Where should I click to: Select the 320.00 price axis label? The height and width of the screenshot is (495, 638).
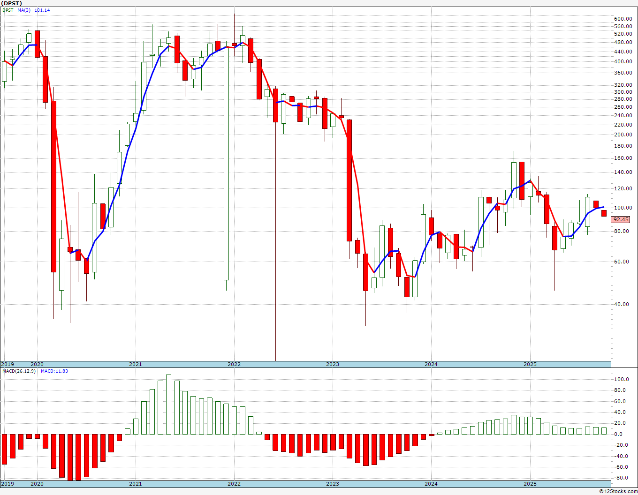tap(623, 85)
